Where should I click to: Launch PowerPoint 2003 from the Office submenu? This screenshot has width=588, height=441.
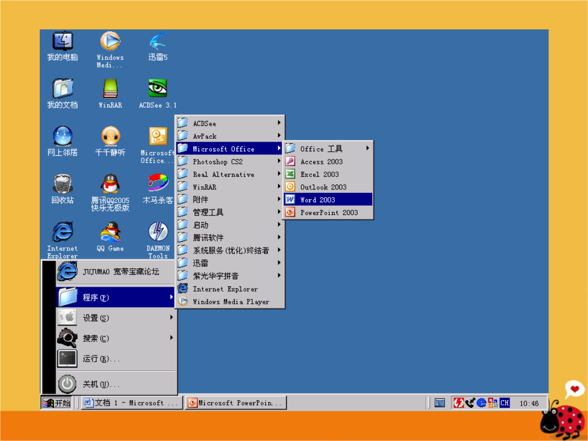tap(328, 212)
